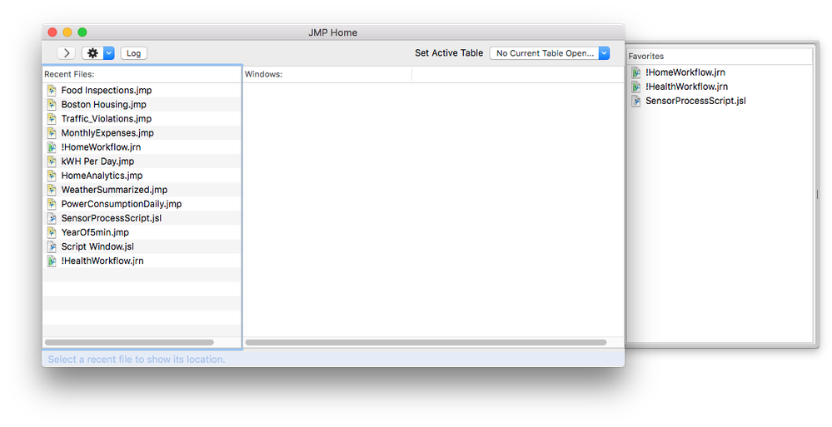Click the !HomeWorkflow.jrn icon in Favorites
This screenshot has width=832, height=427.
(x=636, y=72)
